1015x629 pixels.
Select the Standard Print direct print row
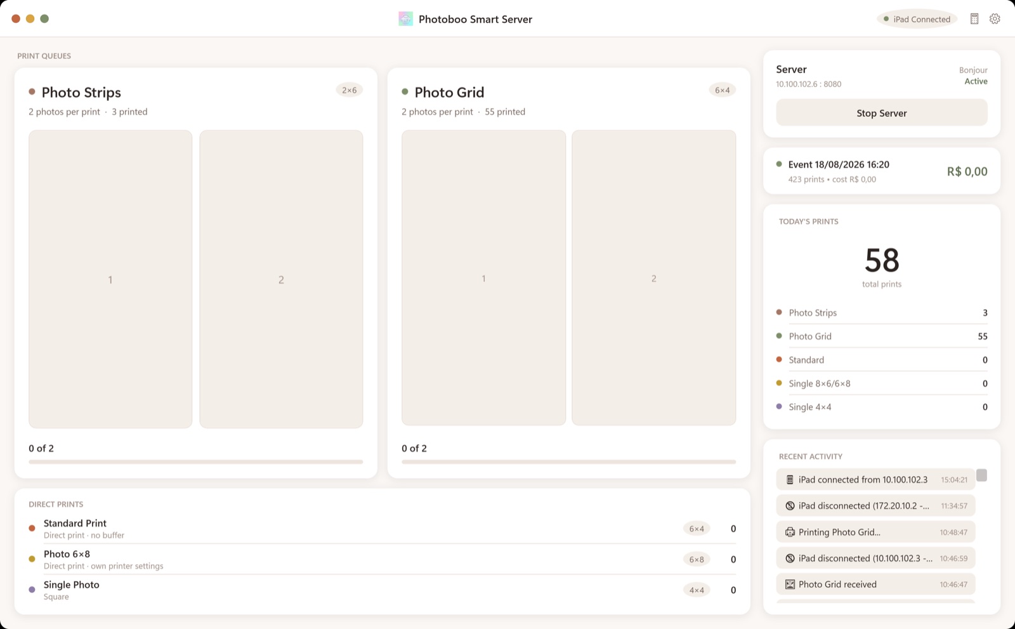pos(382,529)
